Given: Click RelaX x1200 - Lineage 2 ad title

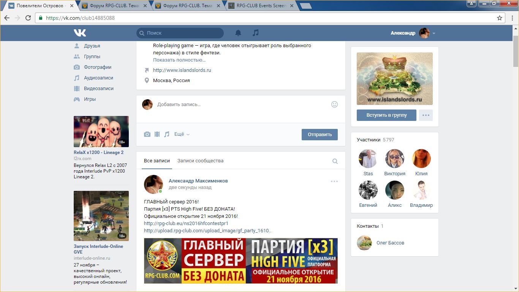Looking at the screenshot, I should [99, 152].
